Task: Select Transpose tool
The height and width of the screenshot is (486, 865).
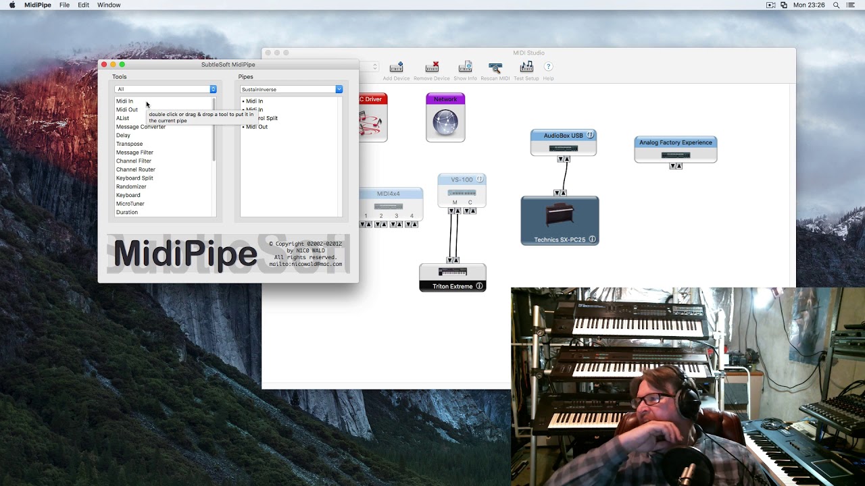Action: pyautogui.click(x=129, y=144)
